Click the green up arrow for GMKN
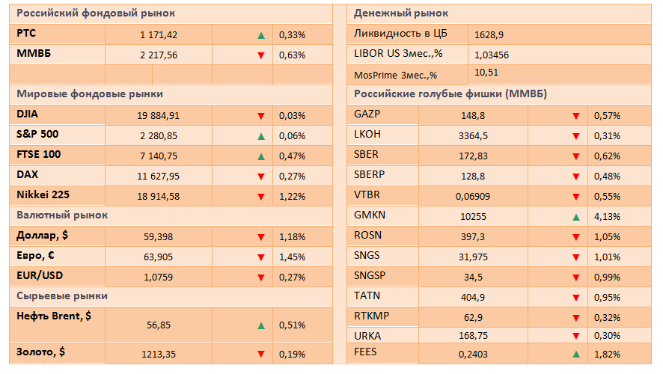Viewport: 663px width, 374px height. [x=576, y=217]
